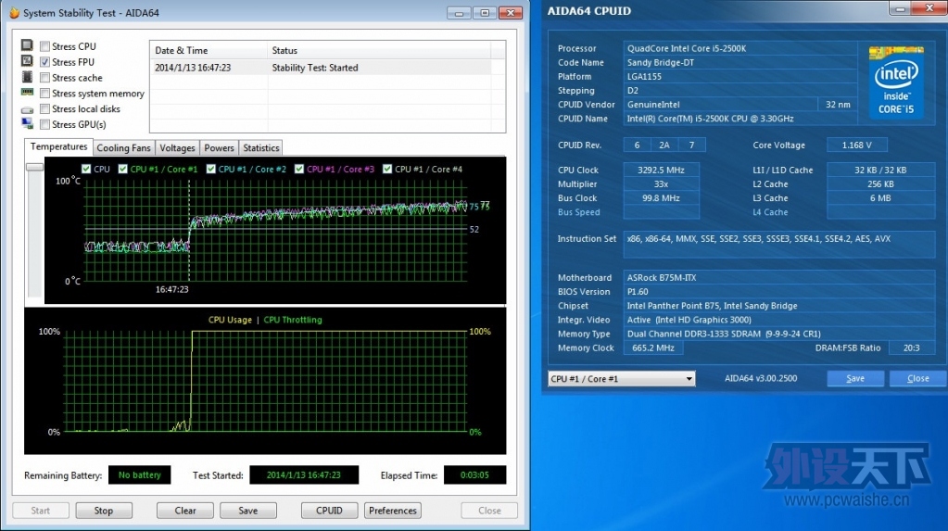Click the monitor icon beside Stress GPU(s)
Screen dimensions: 948x531
tap(27, 123)
